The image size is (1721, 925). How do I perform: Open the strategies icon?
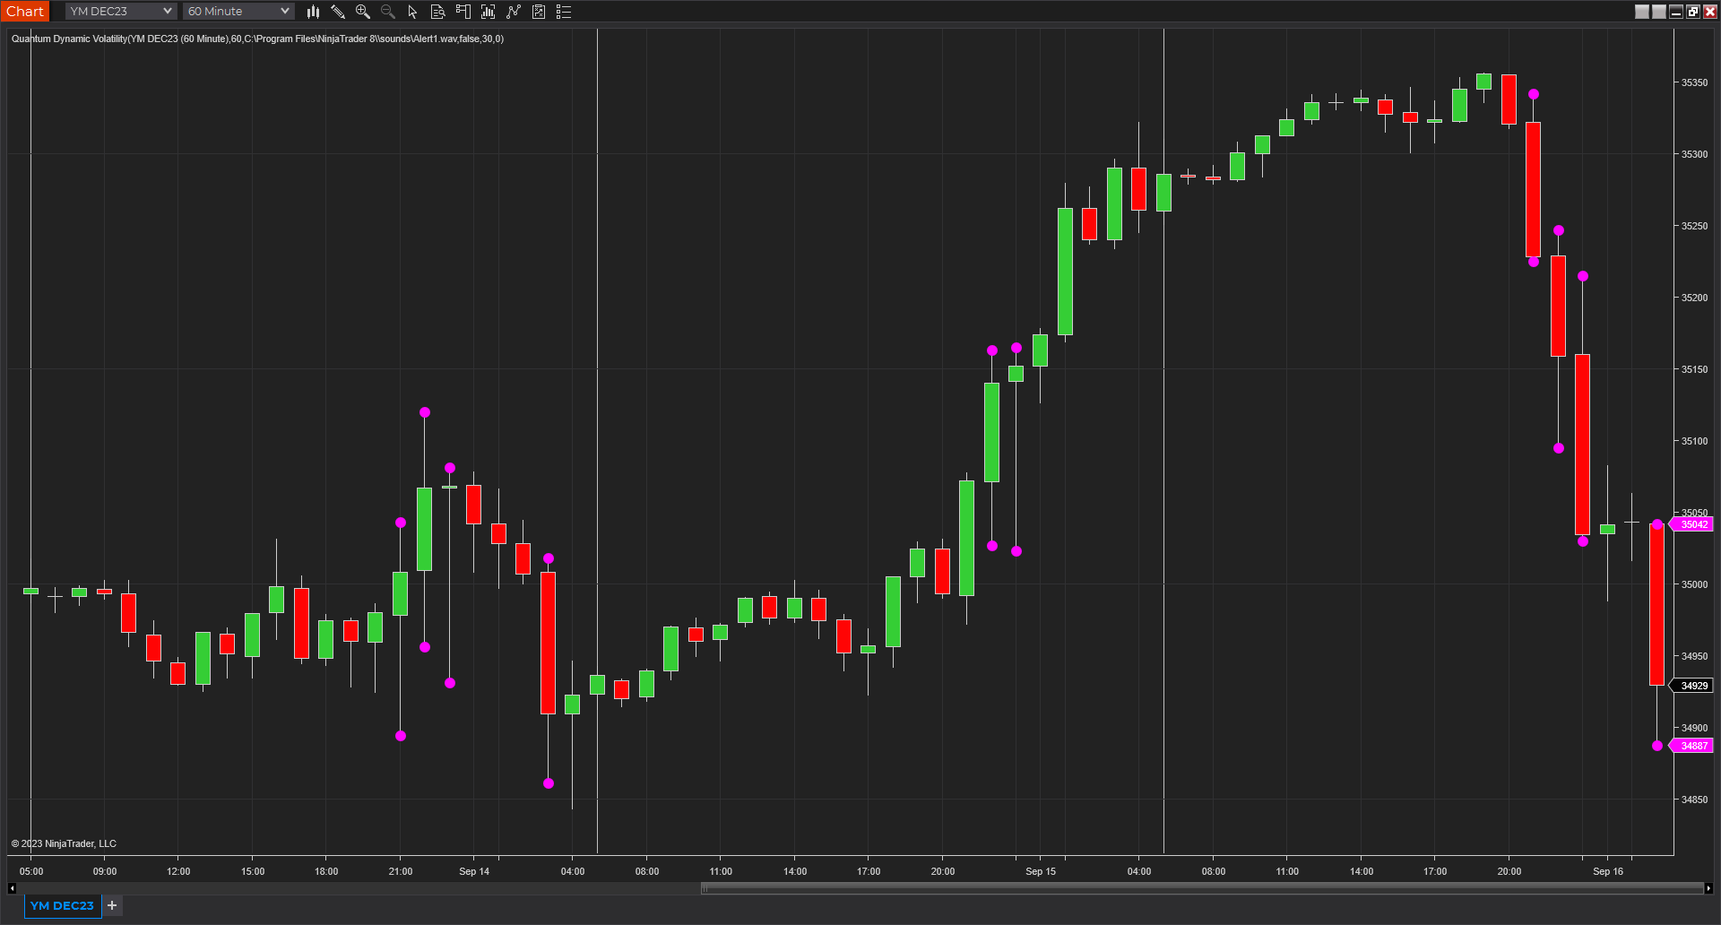[539, 12]
